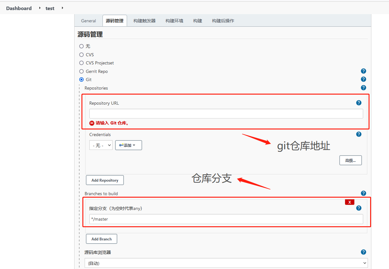Switch to the General tab
Viewport: 389px width, 269px height.
[x=88, y=21]
